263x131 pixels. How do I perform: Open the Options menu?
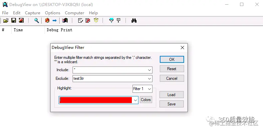(53, 13)
